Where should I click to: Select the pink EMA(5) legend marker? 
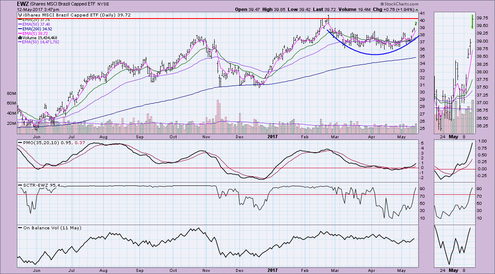(20, 32)
